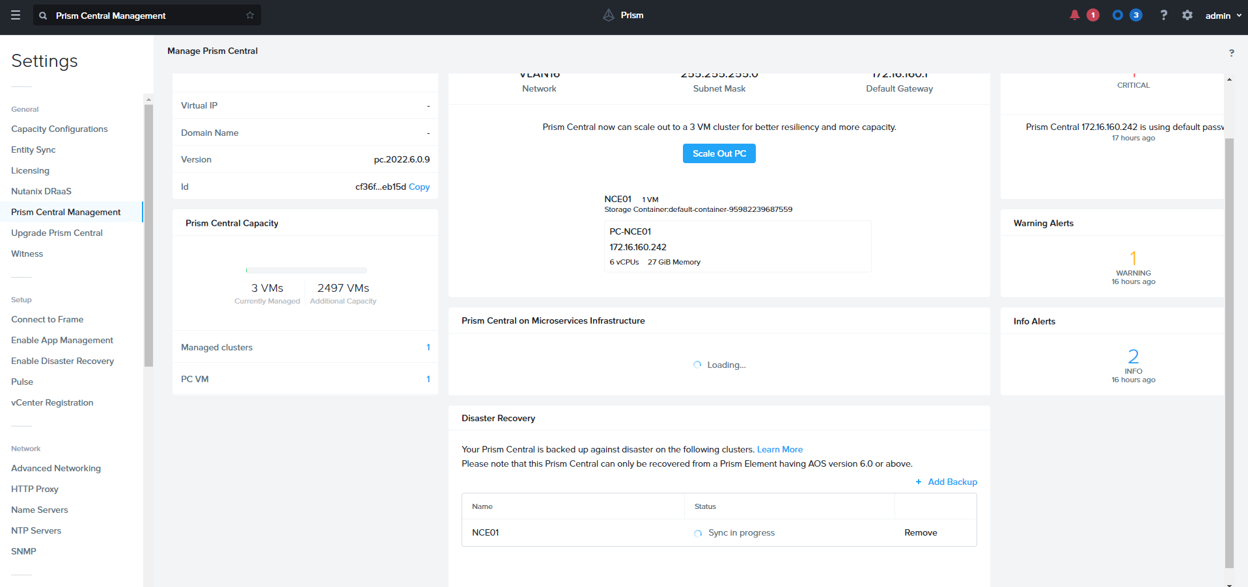Remove the NCE01 backup cluster
1248x587 pixels.
920,532
